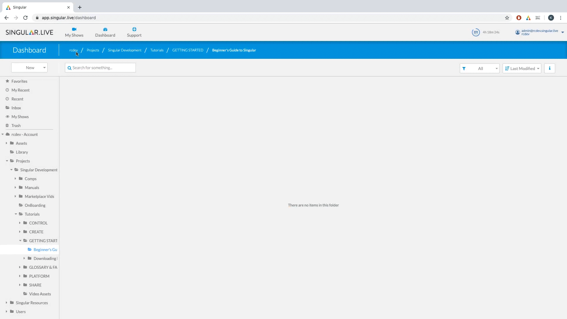567x319 pixels.
Task: Open the Dashboard top navigation item
Action: pos(105,32)
